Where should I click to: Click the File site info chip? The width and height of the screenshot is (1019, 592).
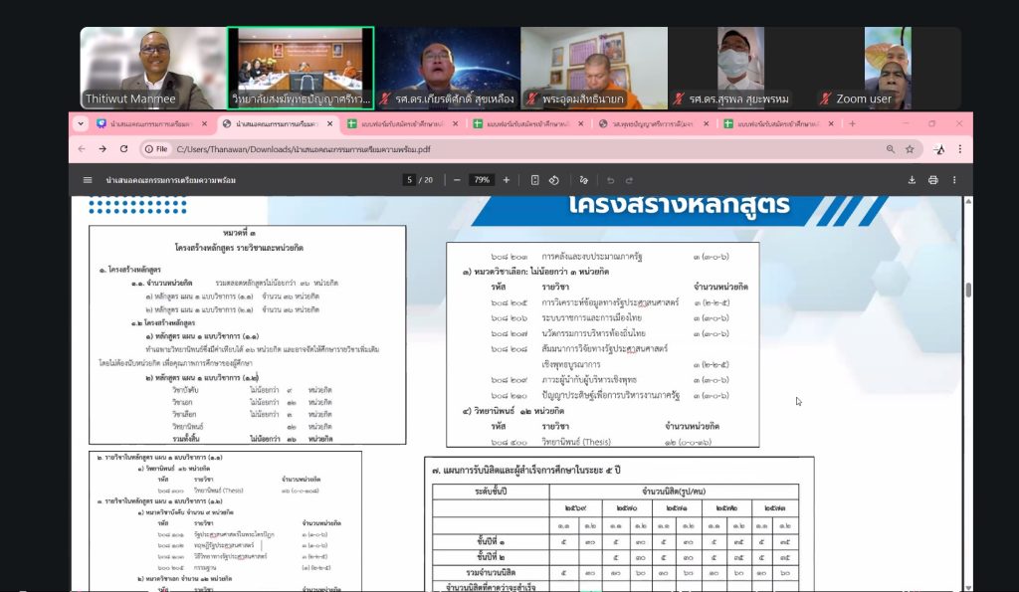click(x=155, y=149)
